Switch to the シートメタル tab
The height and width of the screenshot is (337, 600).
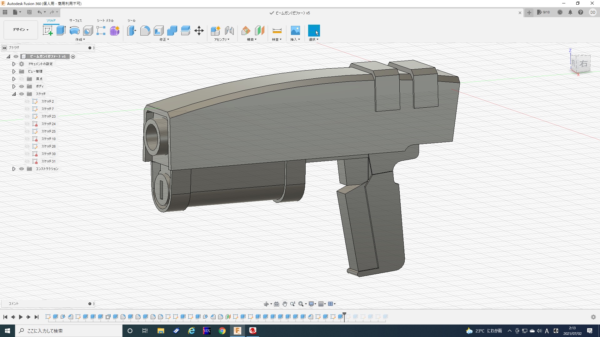coord(105,21)
